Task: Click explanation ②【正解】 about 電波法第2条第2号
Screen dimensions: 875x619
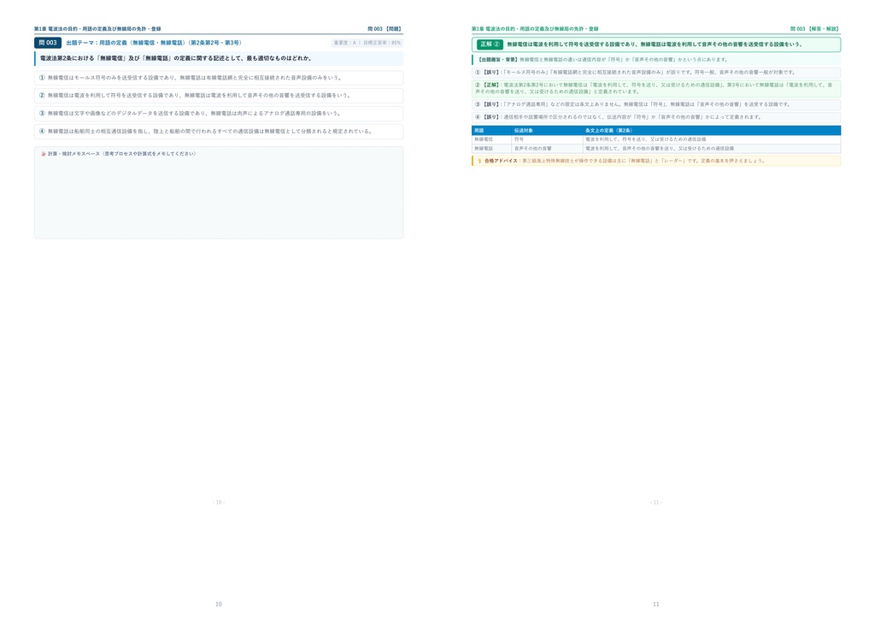Action: (x=656, y=88)
